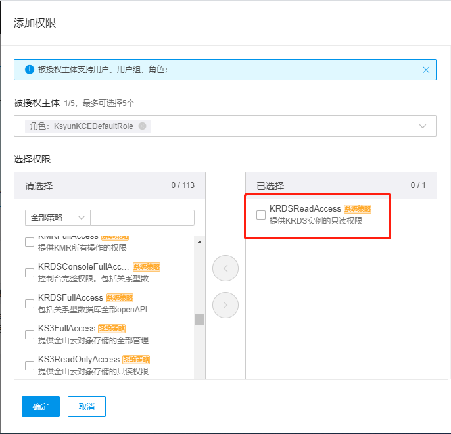The width and height of the screenshot is (451, 434).
Task: Close the blue info banner
Action: tap(426, 70)
